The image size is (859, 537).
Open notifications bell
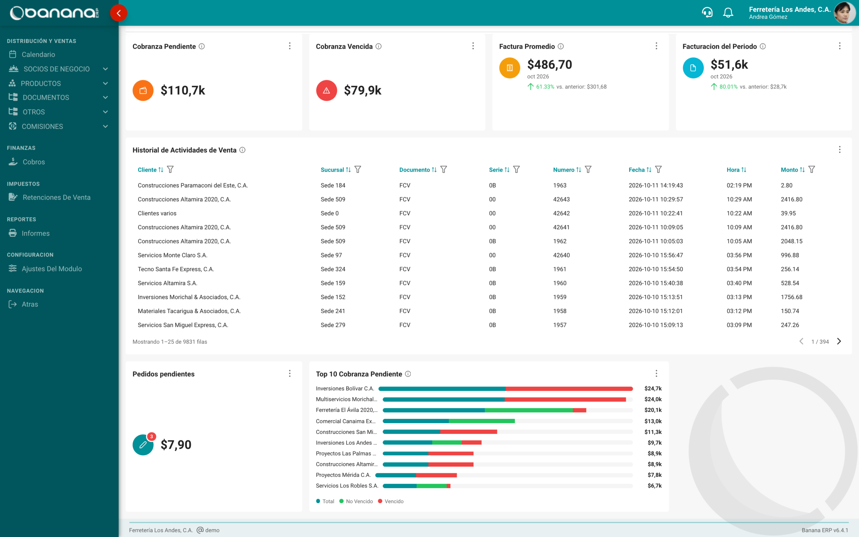tap(728, 13)
